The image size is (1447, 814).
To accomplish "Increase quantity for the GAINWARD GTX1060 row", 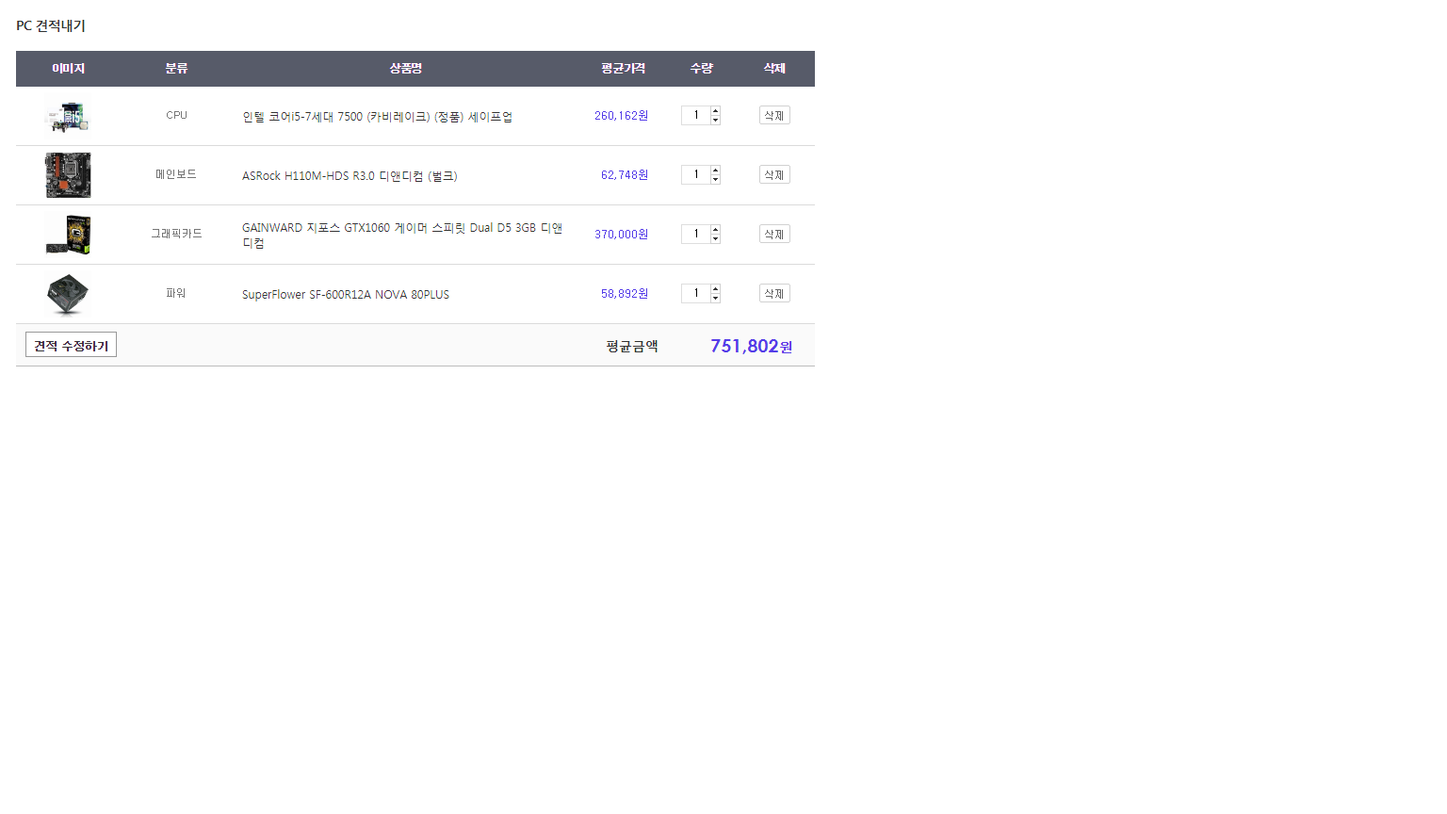I will [x=715, y=230].
